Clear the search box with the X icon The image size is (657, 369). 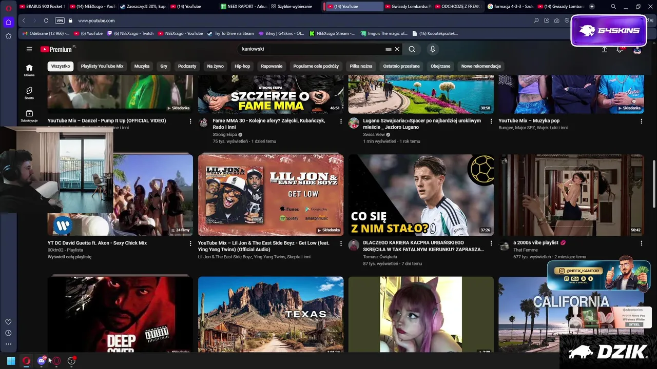tap(397, 49)
